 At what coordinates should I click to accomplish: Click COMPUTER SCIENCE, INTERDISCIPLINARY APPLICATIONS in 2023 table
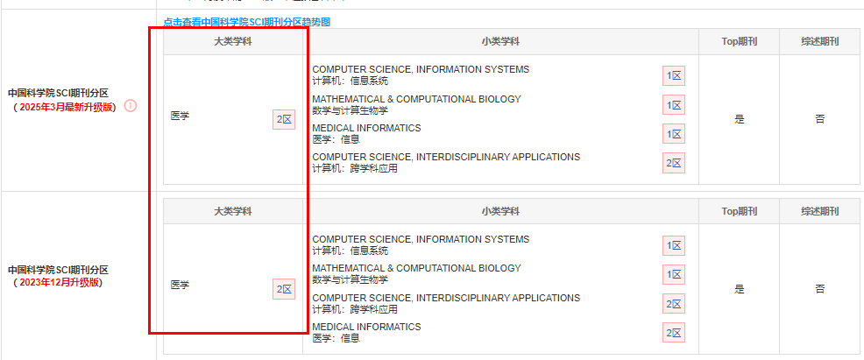coord(446,298)
